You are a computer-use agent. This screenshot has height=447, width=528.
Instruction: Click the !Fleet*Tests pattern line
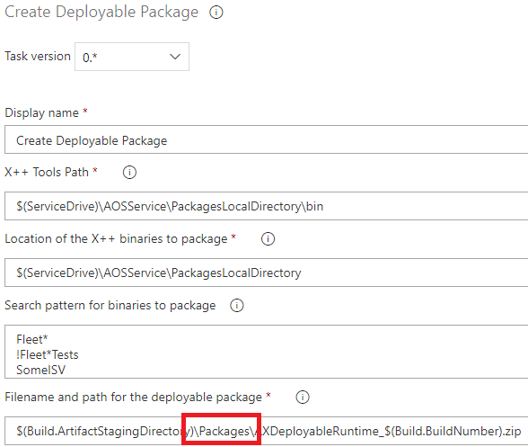click(x=47, y=355)
